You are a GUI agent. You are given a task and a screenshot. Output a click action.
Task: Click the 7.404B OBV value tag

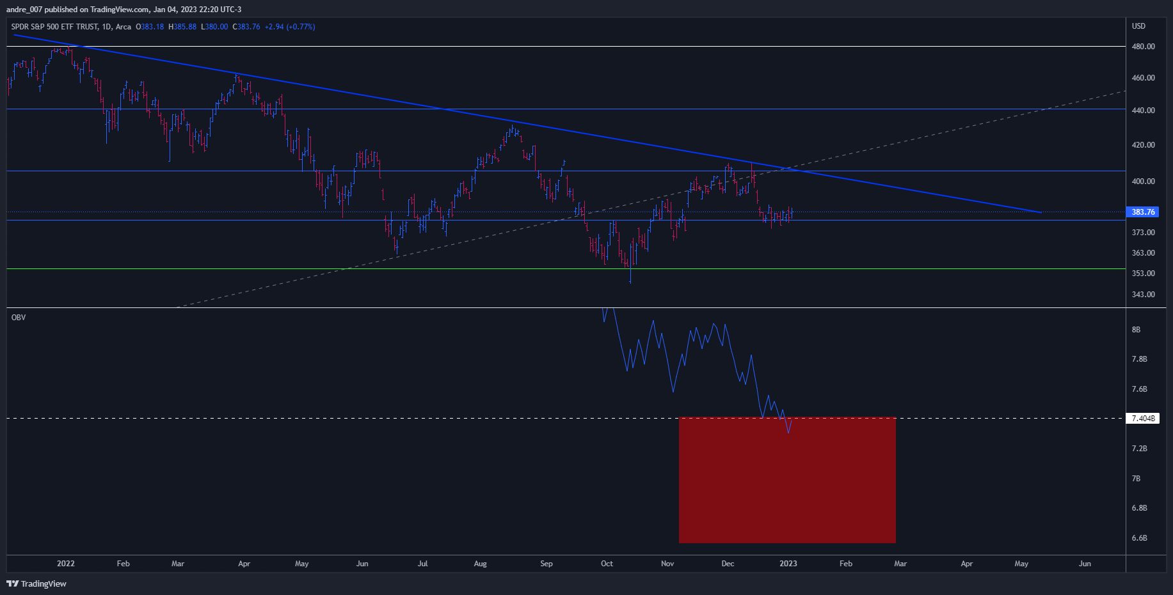(x=1143, y=419)
